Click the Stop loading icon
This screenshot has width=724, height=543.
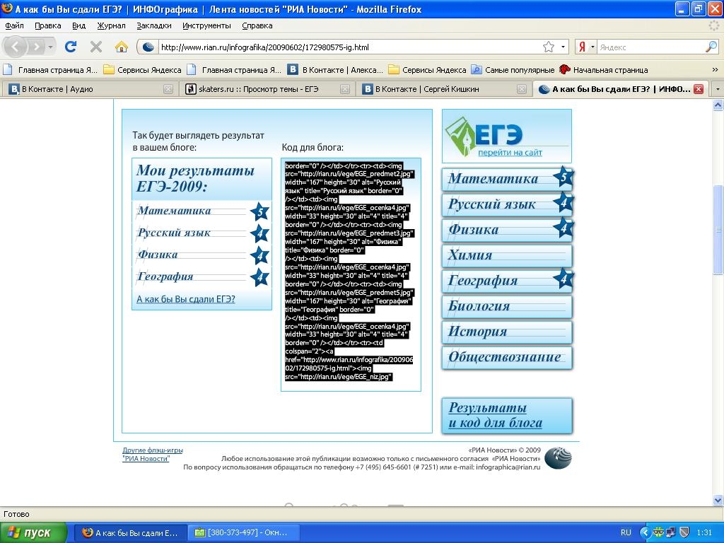pyautogui.click(x=96, y=47)
